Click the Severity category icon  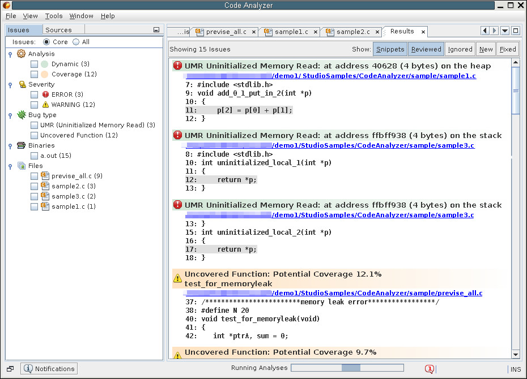(x=22, y=84)
